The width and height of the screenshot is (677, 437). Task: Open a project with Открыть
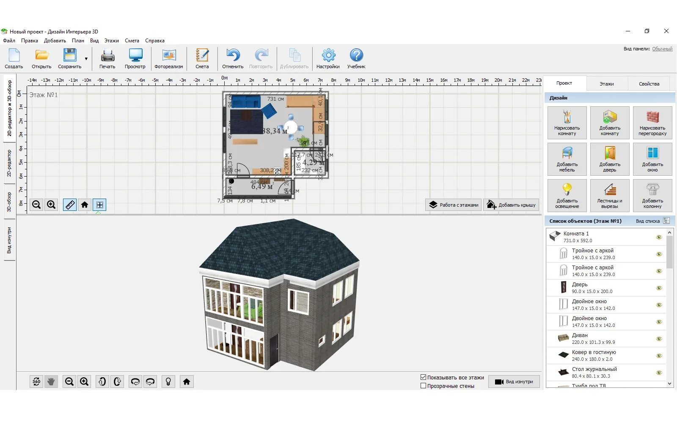(41, 58)
